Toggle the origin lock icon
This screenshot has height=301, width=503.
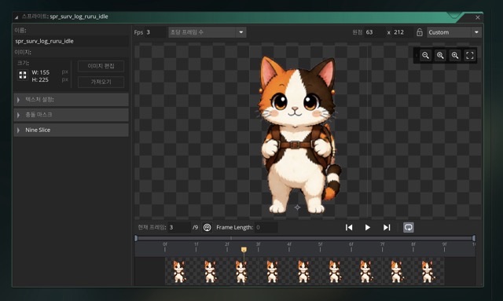click(x=419, y=32)
